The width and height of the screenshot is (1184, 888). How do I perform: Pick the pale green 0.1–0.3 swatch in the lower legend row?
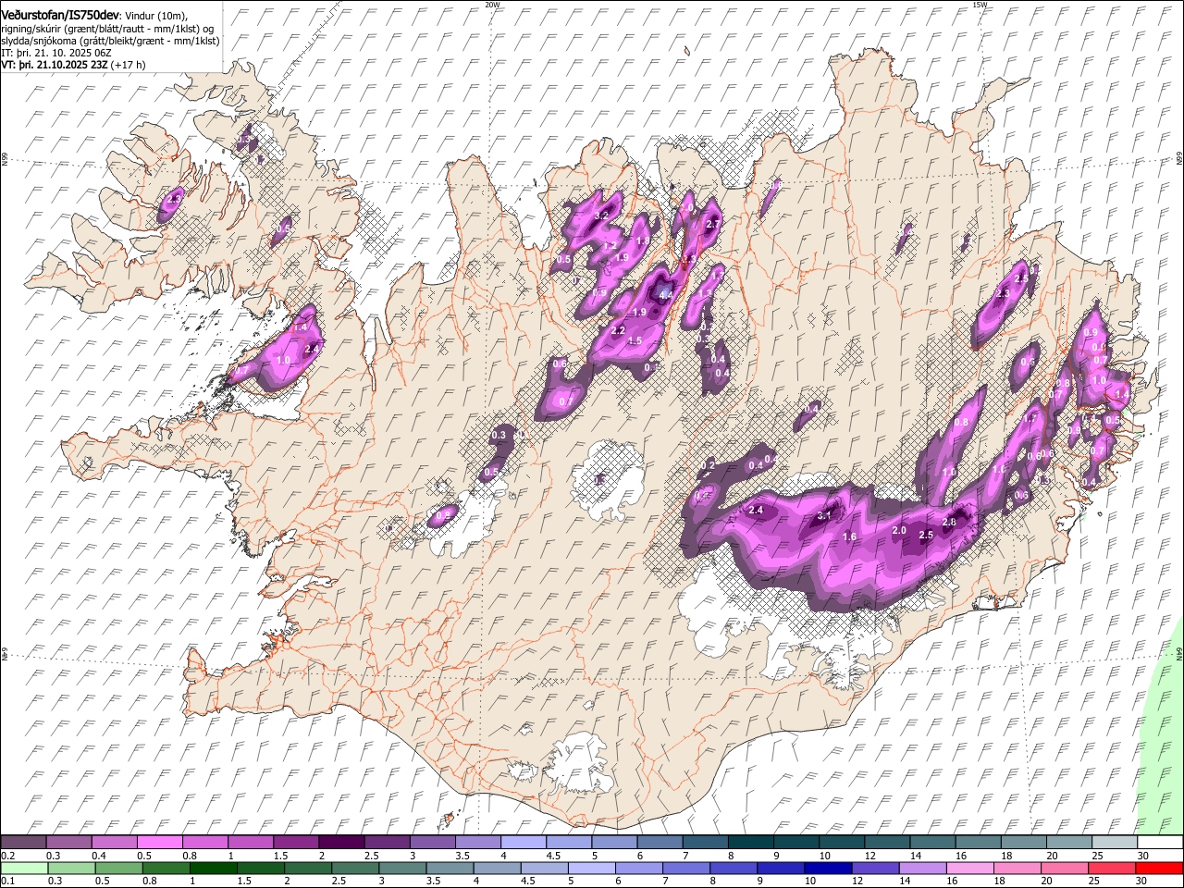[x=26, y=868]
